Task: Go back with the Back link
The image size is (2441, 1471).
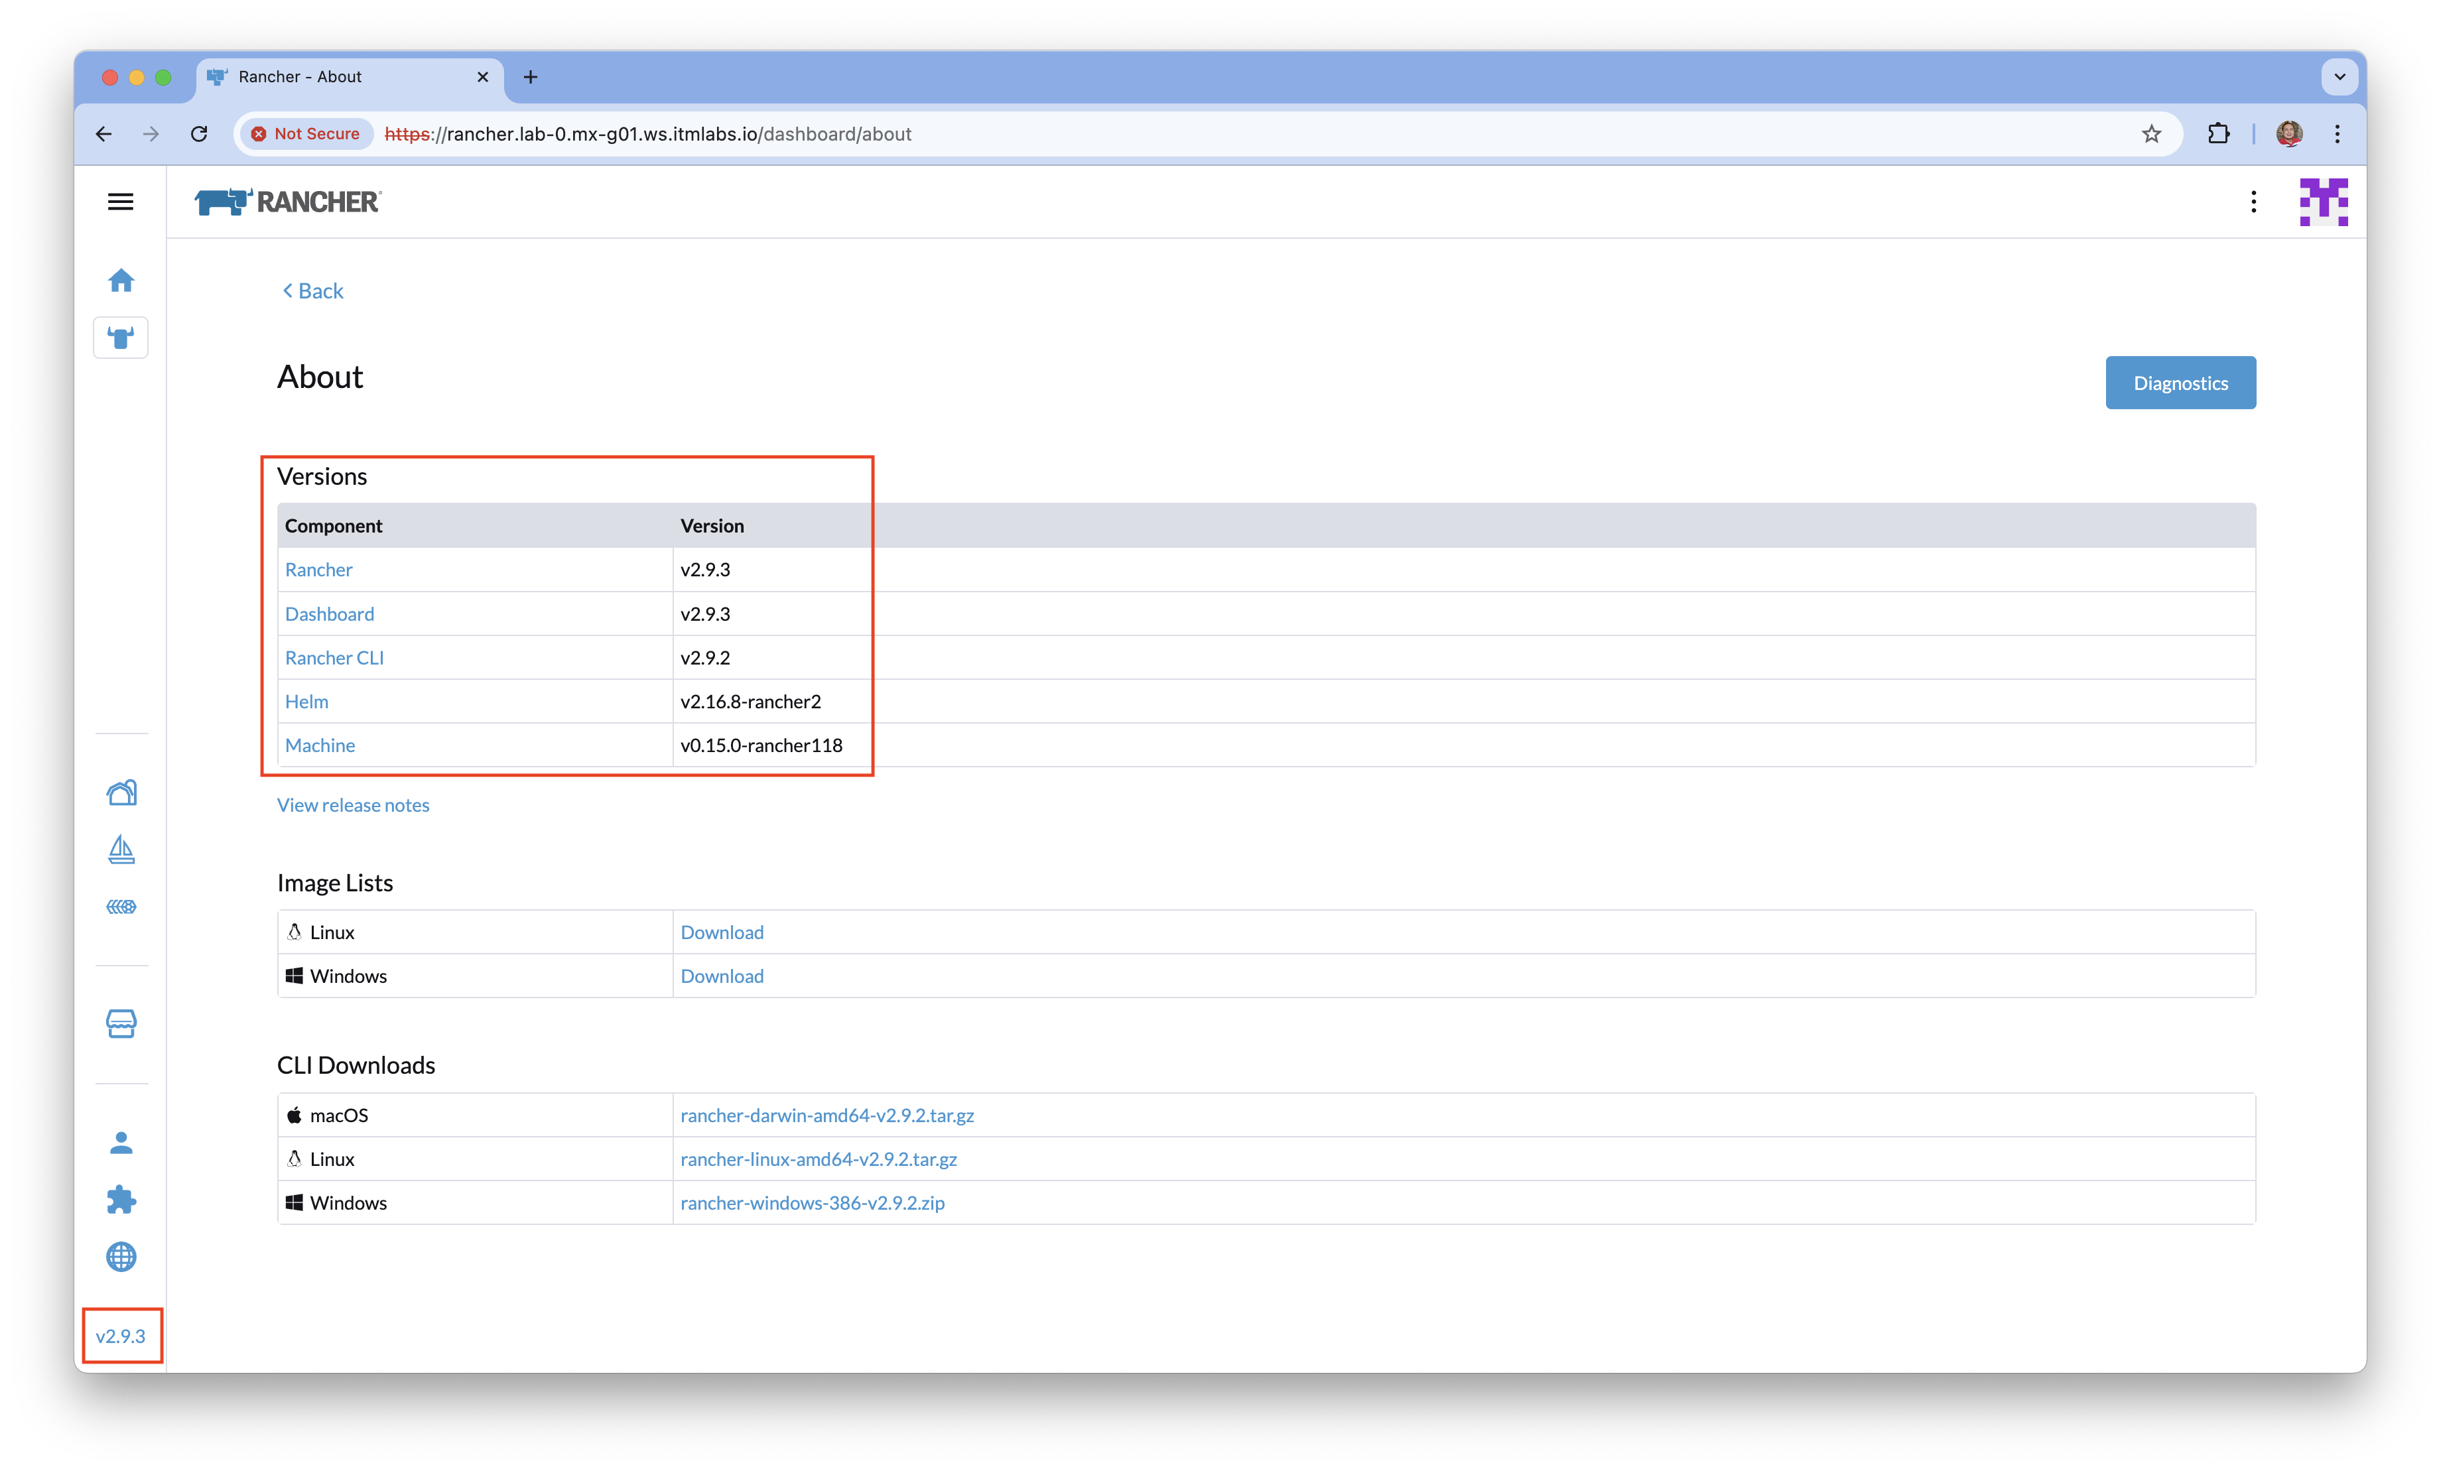Action: point(313,291)
